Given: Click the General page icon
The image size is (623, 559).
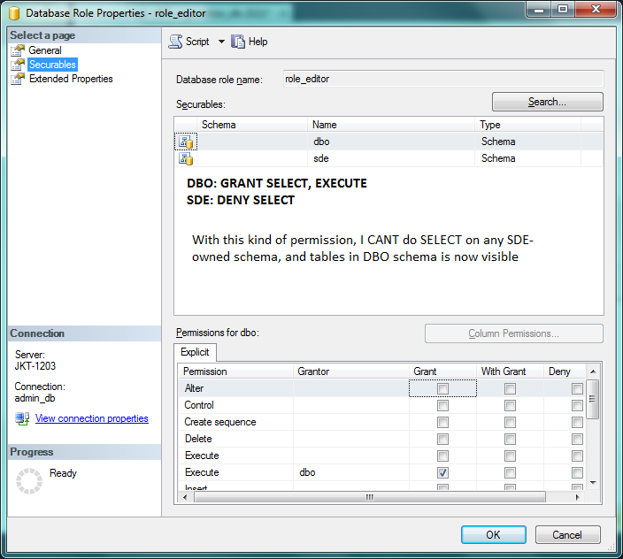Looking at the screenshot, I should pyautogui.click(x=18, y=50).
